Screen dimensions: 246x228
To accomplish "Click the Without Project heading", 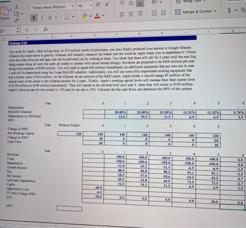I will point(69,125).
